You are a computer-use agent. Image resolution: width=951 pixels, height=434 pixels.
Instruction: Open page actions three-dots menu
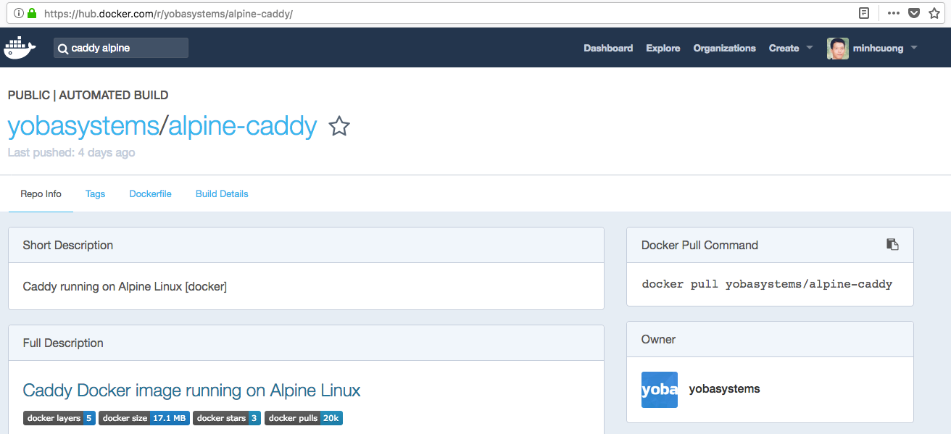(x=894, y=13)
